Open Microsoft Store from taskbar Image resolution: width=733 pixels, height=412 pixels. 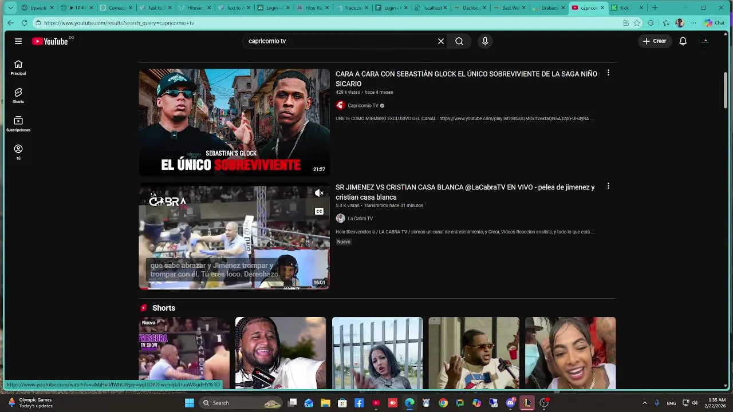[342, 403]
